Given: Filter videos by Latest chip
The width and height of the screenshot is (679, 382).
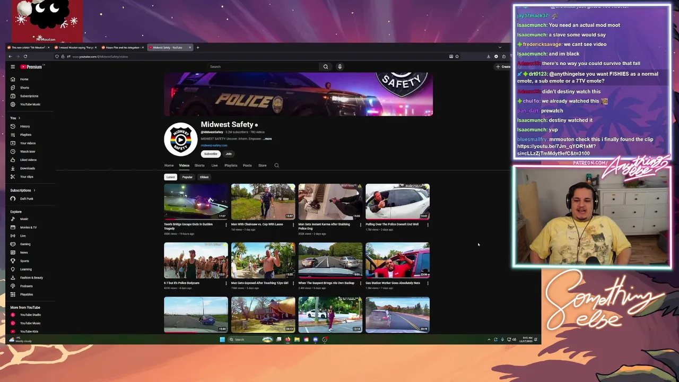Looking at the screenshot, I should tap(170, 177).
